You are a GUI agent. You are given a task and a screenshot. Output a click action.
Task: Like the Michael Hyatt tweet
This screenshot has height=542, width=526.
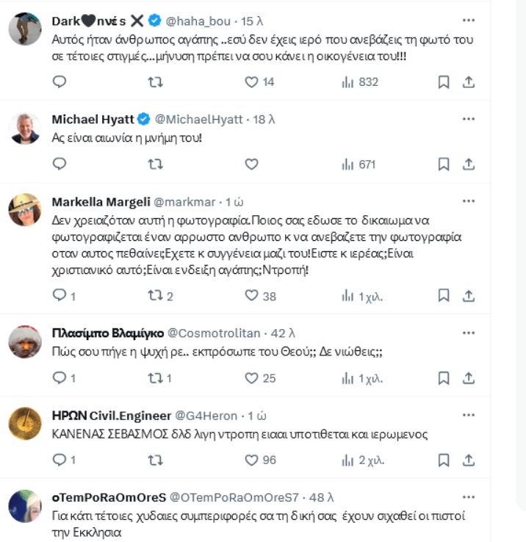251,165
